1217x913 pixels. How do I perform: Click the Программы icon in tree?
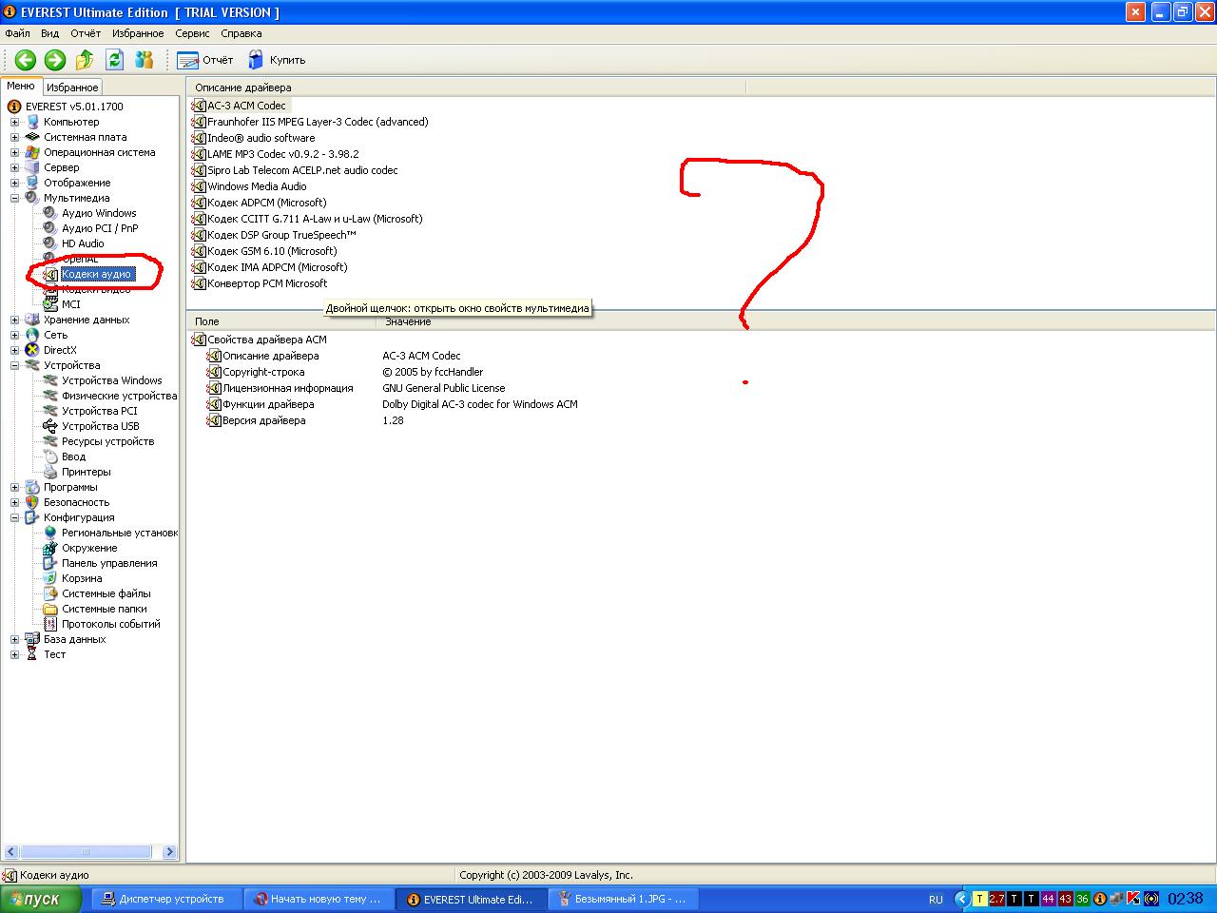point(32,487)
